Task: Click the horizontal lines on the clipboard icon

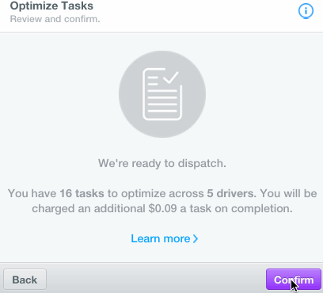Action: click(x=162, y=101)
